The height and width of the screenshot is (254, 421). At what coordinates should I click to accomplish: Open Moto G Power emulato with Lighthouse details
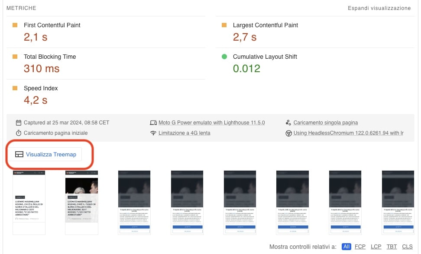point(211,123)
